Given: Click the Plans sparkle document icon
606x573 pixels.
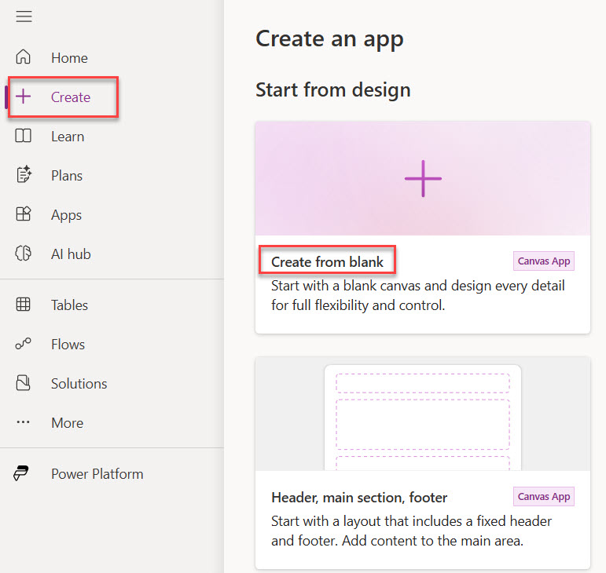Looking at the screenshot, I should pyautogui.click(x=24, y=174).
